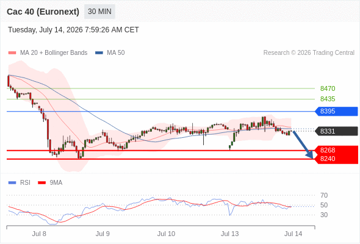Click the RSI legend color swatch
The image size is (360, 244).
(x=12, y=183)
